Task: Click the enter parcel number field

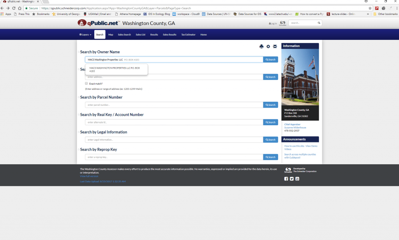Action: pos(174,105)
